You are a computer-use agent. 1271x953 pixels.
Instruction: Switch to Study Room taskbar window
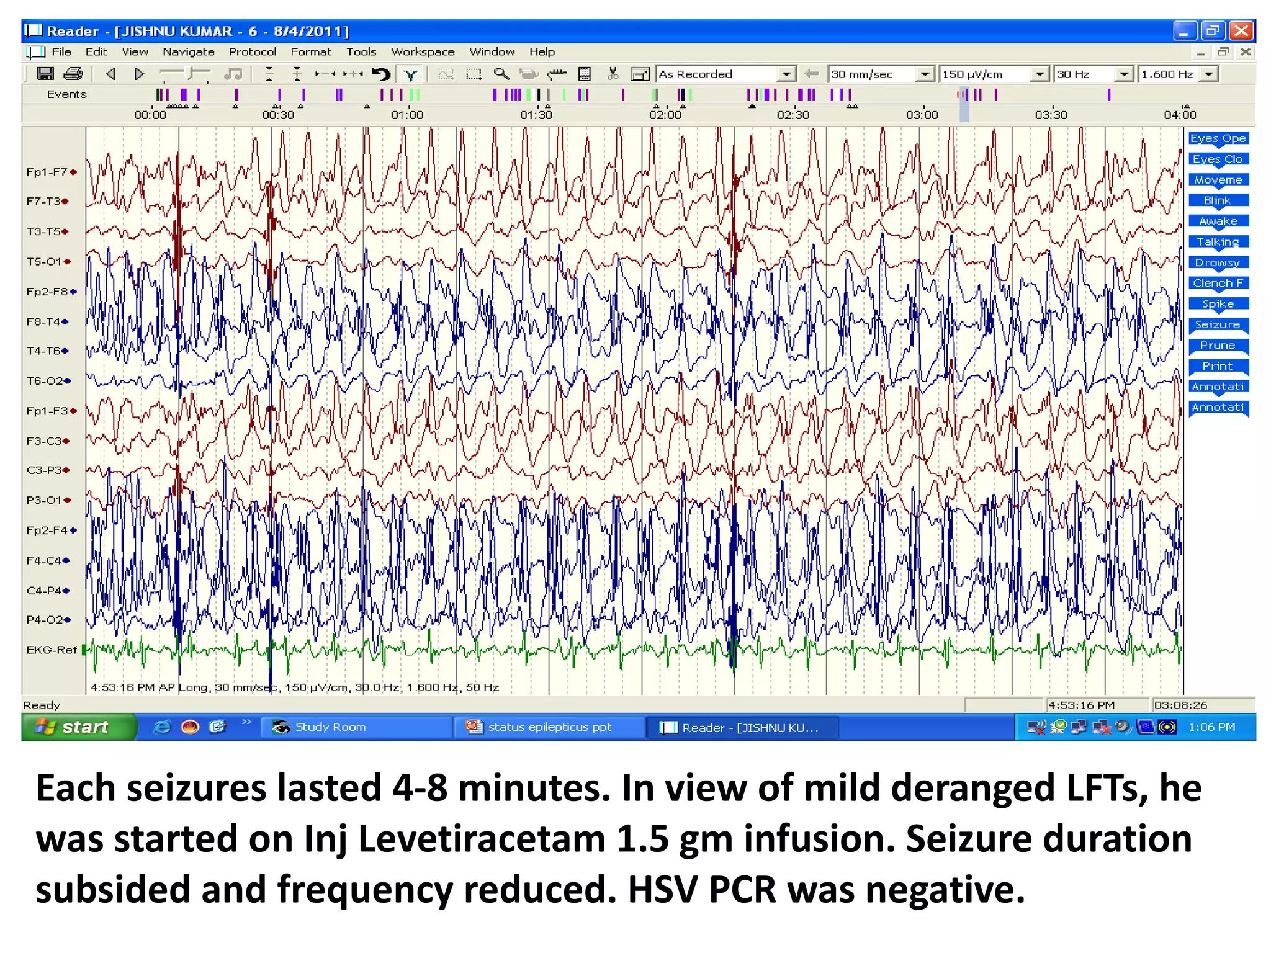pyautogui.click(x=357, y=727)
